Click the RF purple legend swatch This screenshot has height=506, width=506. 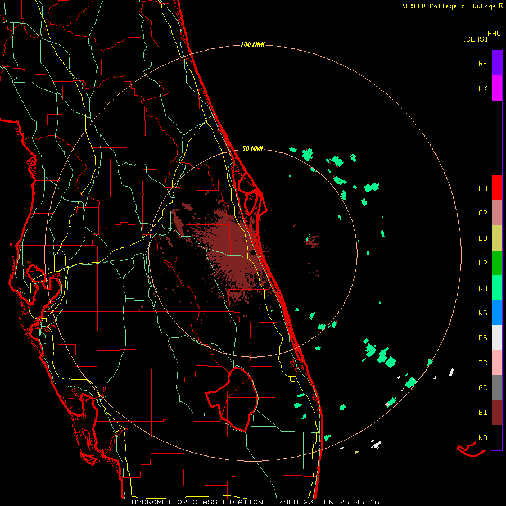coord(496,63)
